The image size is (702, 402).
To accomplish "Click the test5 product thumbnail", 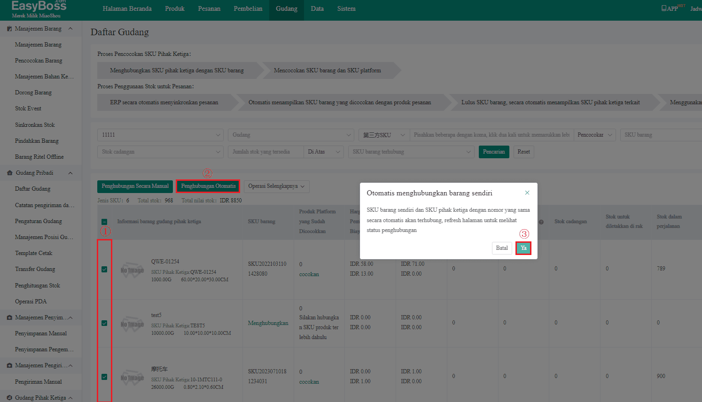I will coord(132,324).
